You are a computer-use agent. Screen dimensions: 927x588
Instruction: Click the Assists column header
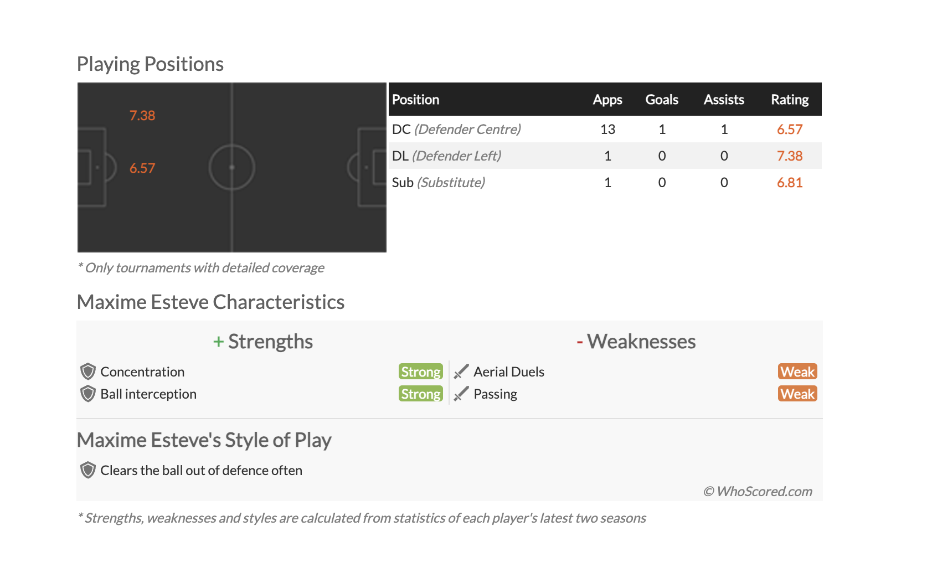724,100
